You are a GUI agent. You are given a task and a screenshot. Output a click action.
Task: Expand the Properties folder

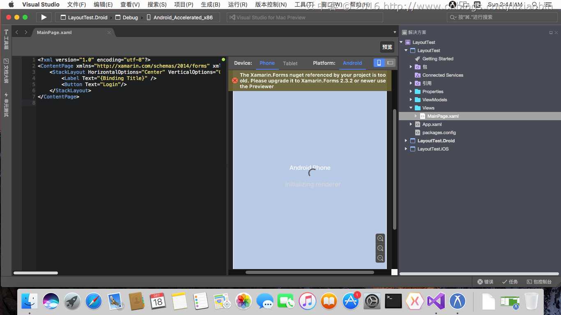tap(411, 91)
